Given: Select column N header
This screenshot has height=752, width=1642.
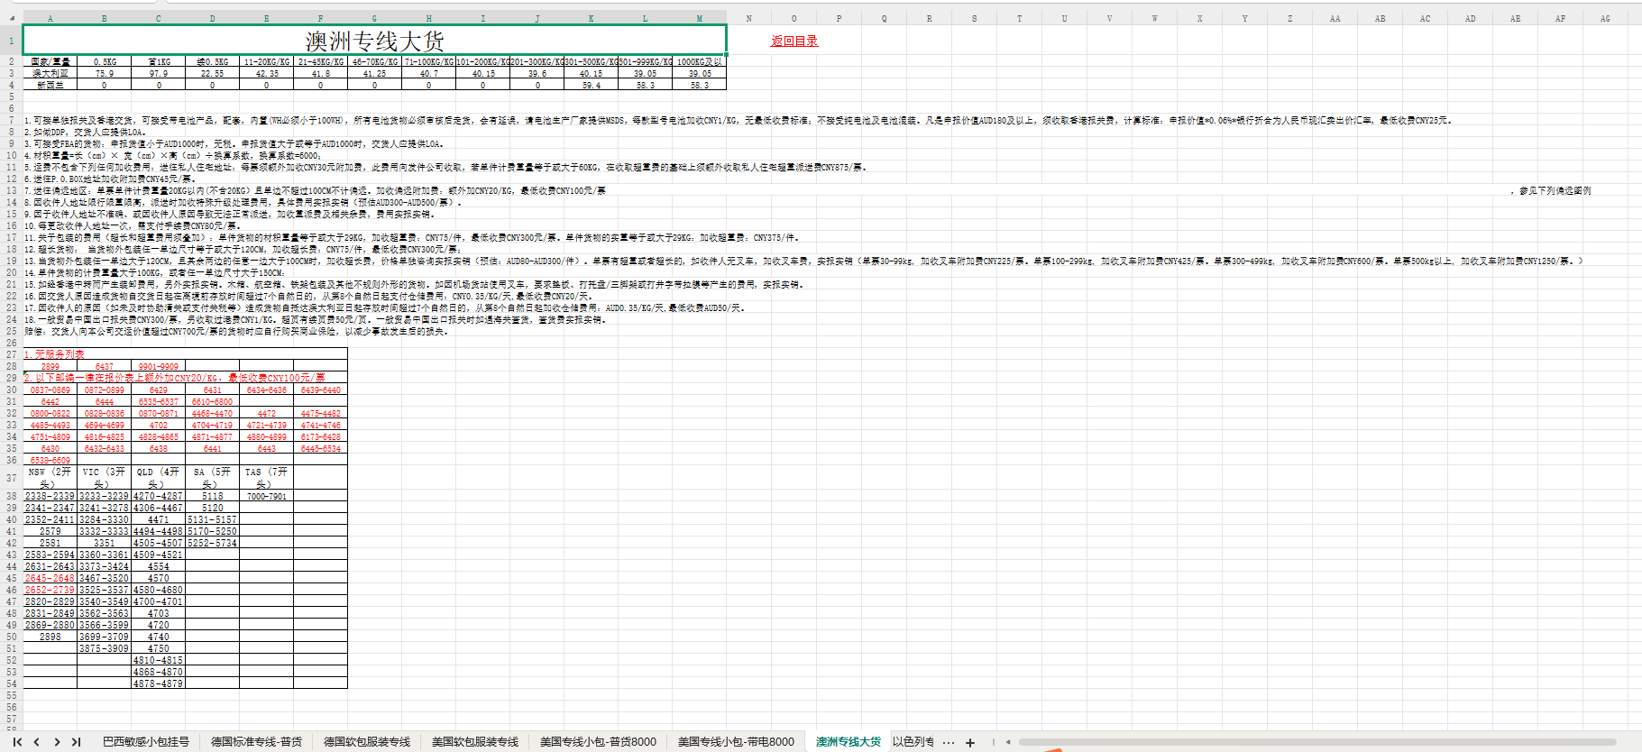Looking at the screenshot, I should click(748, 18).
